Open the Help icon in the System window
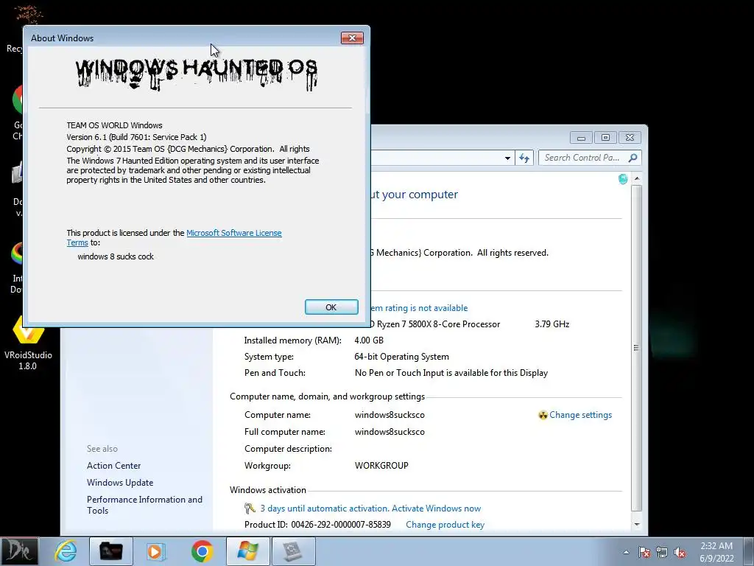Screen dimensions: 754x566 pos(623,179)
